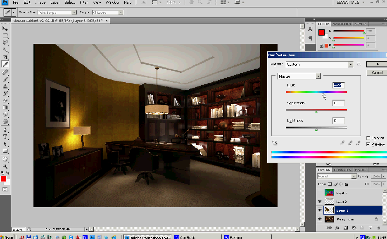This screenshot has width=387, height=239.
Task: Select the Dodge tool
Action: pos(5,122)
